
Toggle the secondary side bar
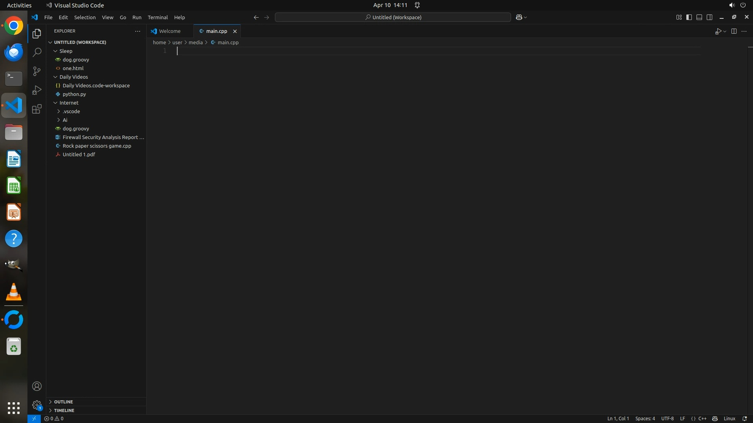pos(709,17)
